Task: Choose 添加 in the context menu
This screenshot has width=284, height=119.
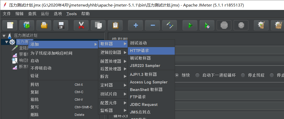Action: click(x=63, y=44)
